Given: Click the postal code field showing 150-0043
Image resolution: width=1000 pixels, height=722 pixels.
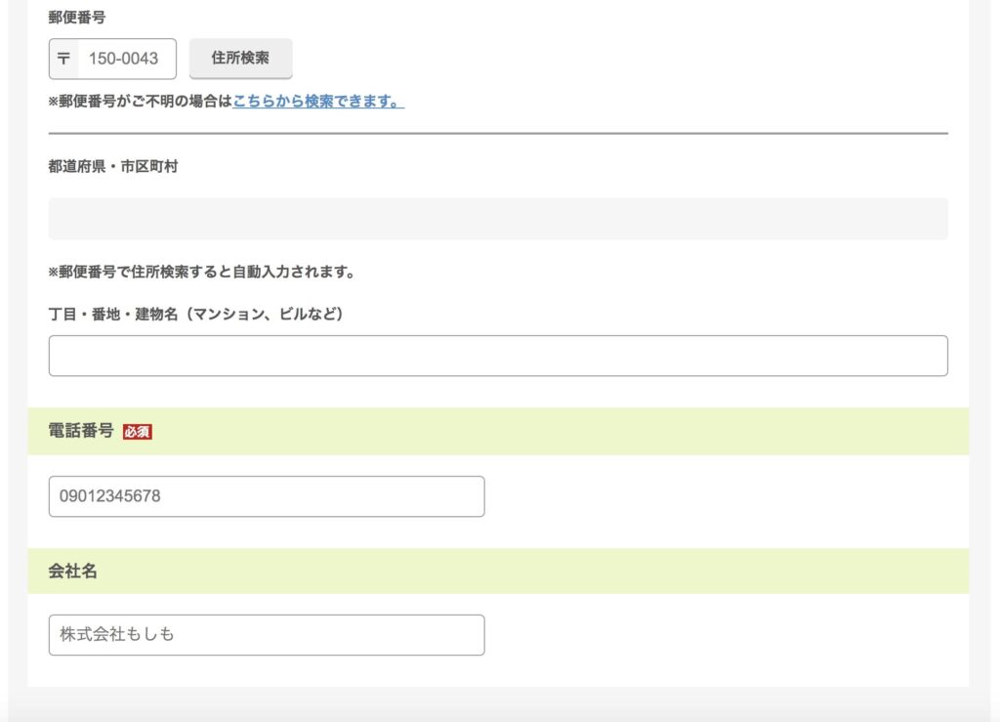Looking at the screenshot, I should 126,59.
